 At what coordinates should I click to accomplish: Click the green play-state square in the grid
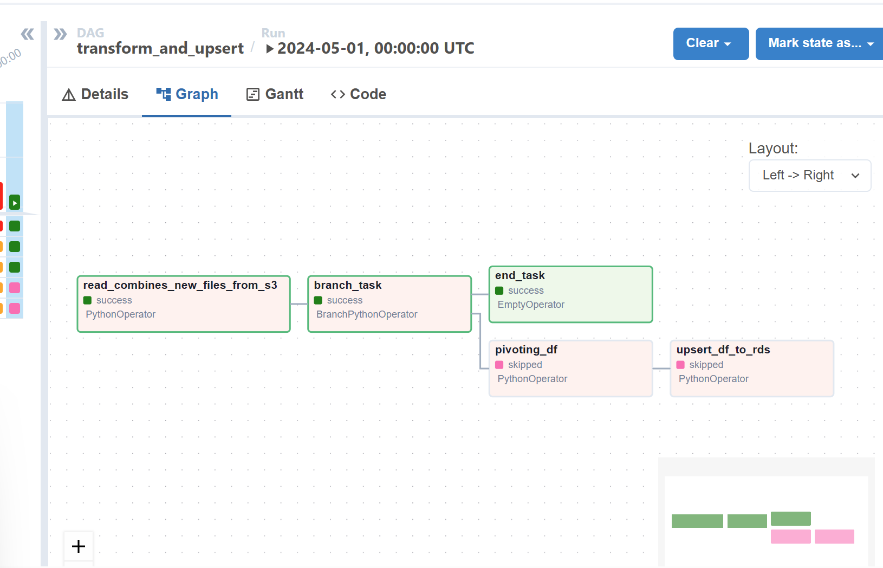pos(14,203)
